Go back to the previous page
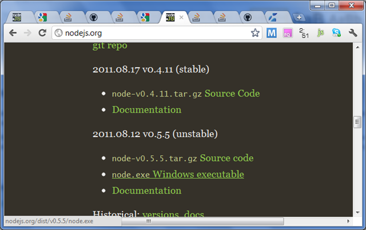 pyautogui.click(x=13, y=33)
